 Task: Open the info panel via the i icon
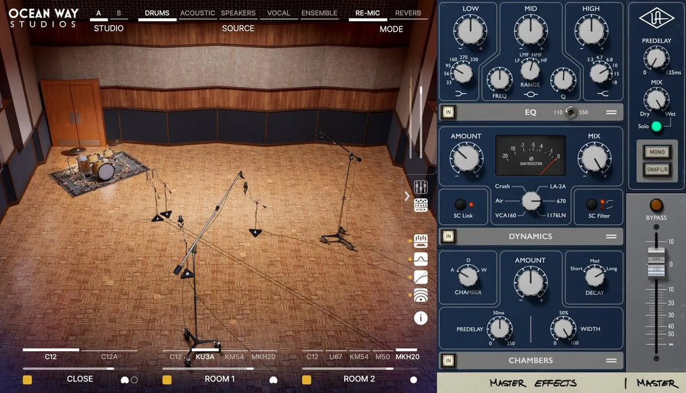click(421, 318)
